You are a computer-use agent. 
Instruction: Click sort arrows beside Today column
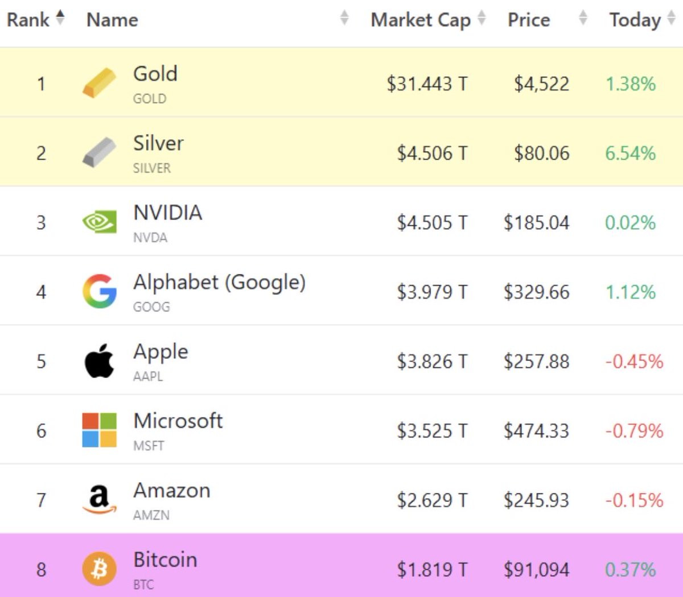click(x=671, y=18)
